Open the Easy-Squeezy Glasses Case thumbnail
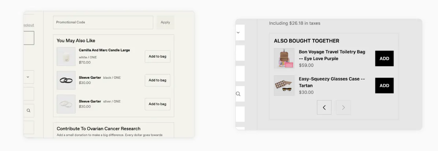This screenshot has width=438, height=151. [284, 85]
